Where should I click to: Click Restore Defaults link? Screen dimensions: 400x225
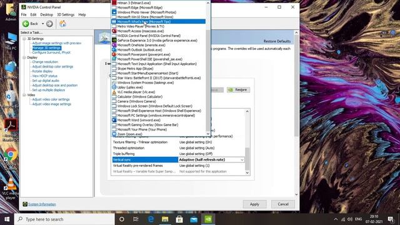click(x=277, y=41)
